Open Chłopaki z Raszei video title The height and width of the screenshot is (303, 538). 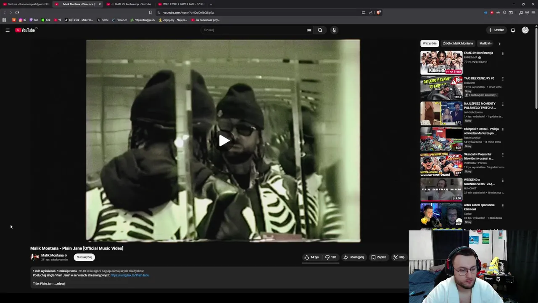pyautogui.click(x=481, y=131)
